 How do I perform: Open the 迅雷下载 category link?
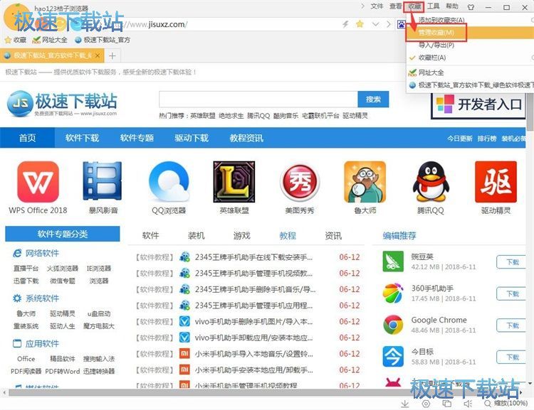26,281
